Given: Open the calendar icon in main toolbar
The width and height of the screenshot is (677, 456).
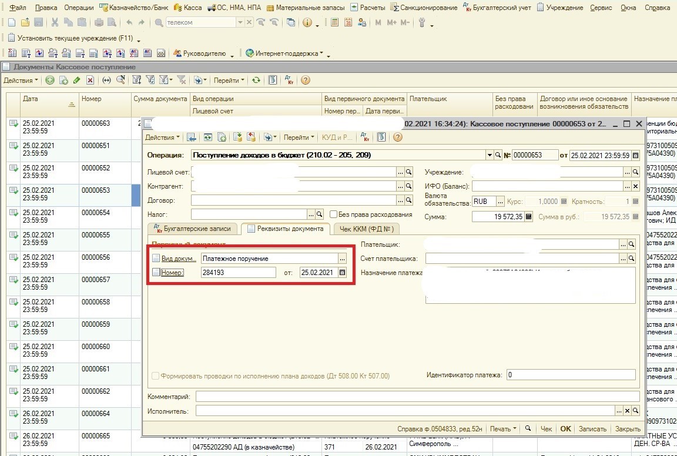Looking at the screenshot, I should pyautogui.click(x=348, y=23).
